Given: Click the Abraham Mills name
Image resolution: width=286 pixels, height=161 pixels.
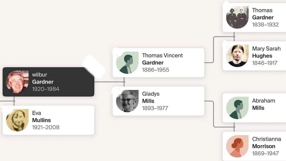Looking at the screenshot, I should pyautogui.click(x=263, y=104).
